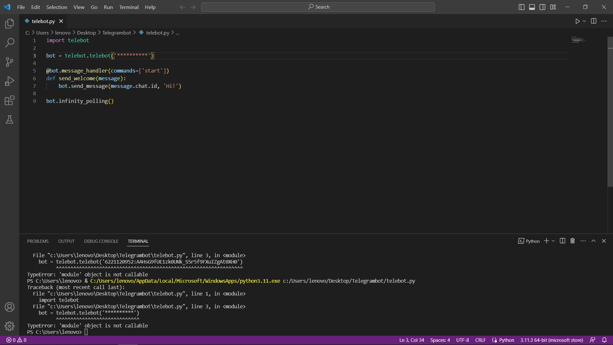Image resolution: width=613 pixels, height=345 pixels.
Task: Maximize panel size with the chevron up
Action: pos(594,241)
